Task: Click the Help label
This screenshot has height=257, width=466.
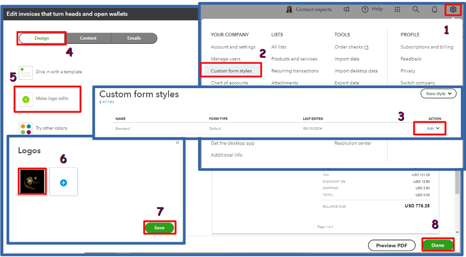Action: click(377, 9)
